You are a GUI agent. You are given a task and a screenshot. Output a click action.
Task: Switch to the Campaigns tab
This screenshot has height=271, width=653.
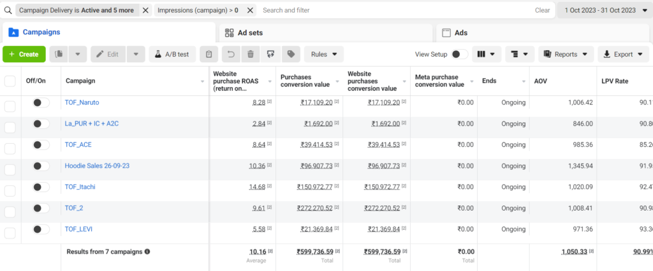point(109,32)
